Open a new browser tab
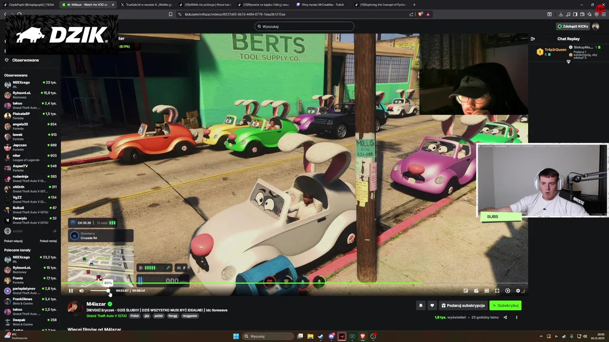This screenshot has height=342, width=609. pyautogui.click(x=414, y=5)
